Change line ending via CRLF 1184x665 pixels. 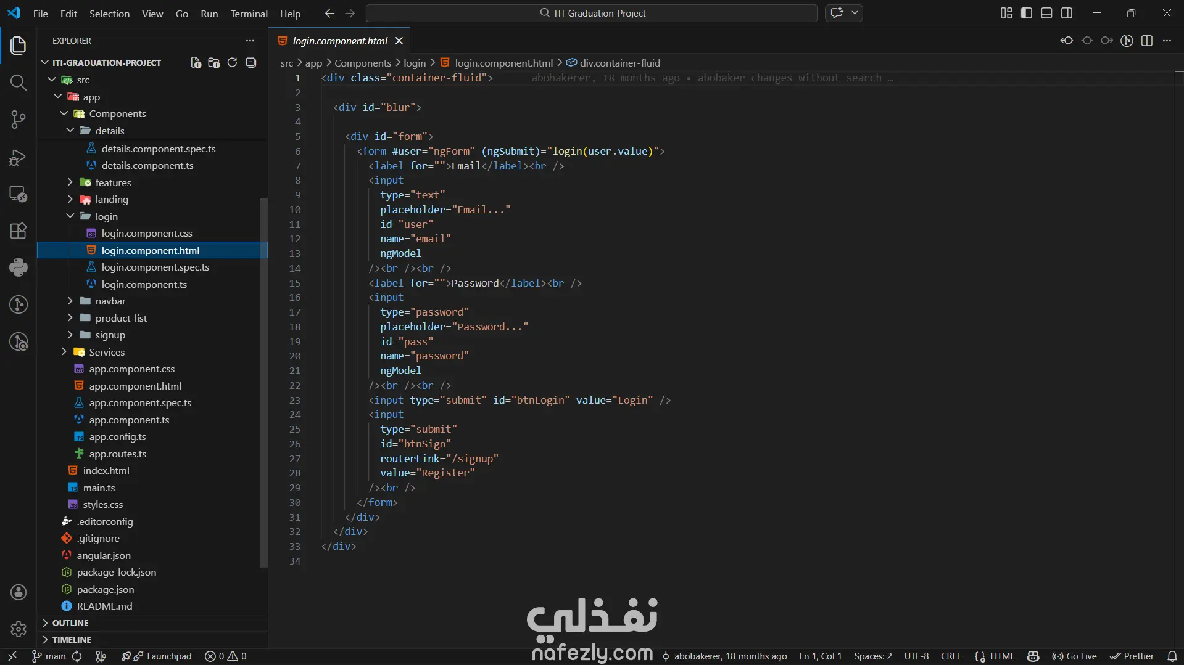pos(951,656)
